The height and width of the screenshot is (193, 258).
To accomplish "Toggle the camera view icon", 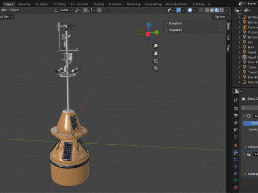I will click(x=155, y=61).
